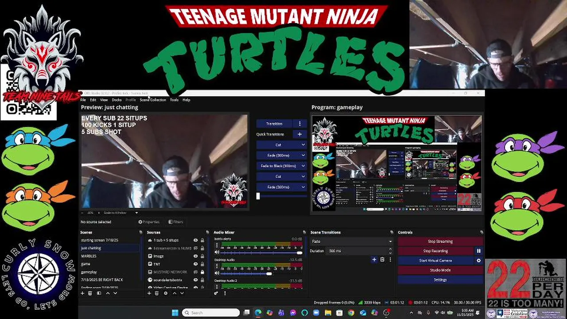The width and height of the screenshot is (567, 319).
Task: Remove selected scene using Scenes trash icon
Action: pos(90,293)
